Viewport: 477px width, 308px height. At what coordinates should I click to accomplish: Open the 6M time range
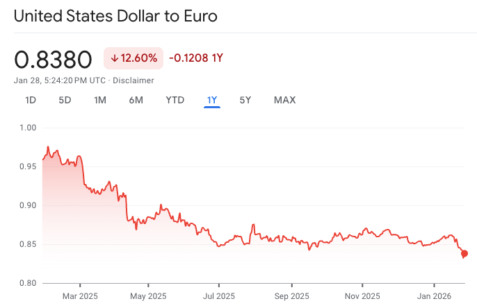click(x=136, y=100)
